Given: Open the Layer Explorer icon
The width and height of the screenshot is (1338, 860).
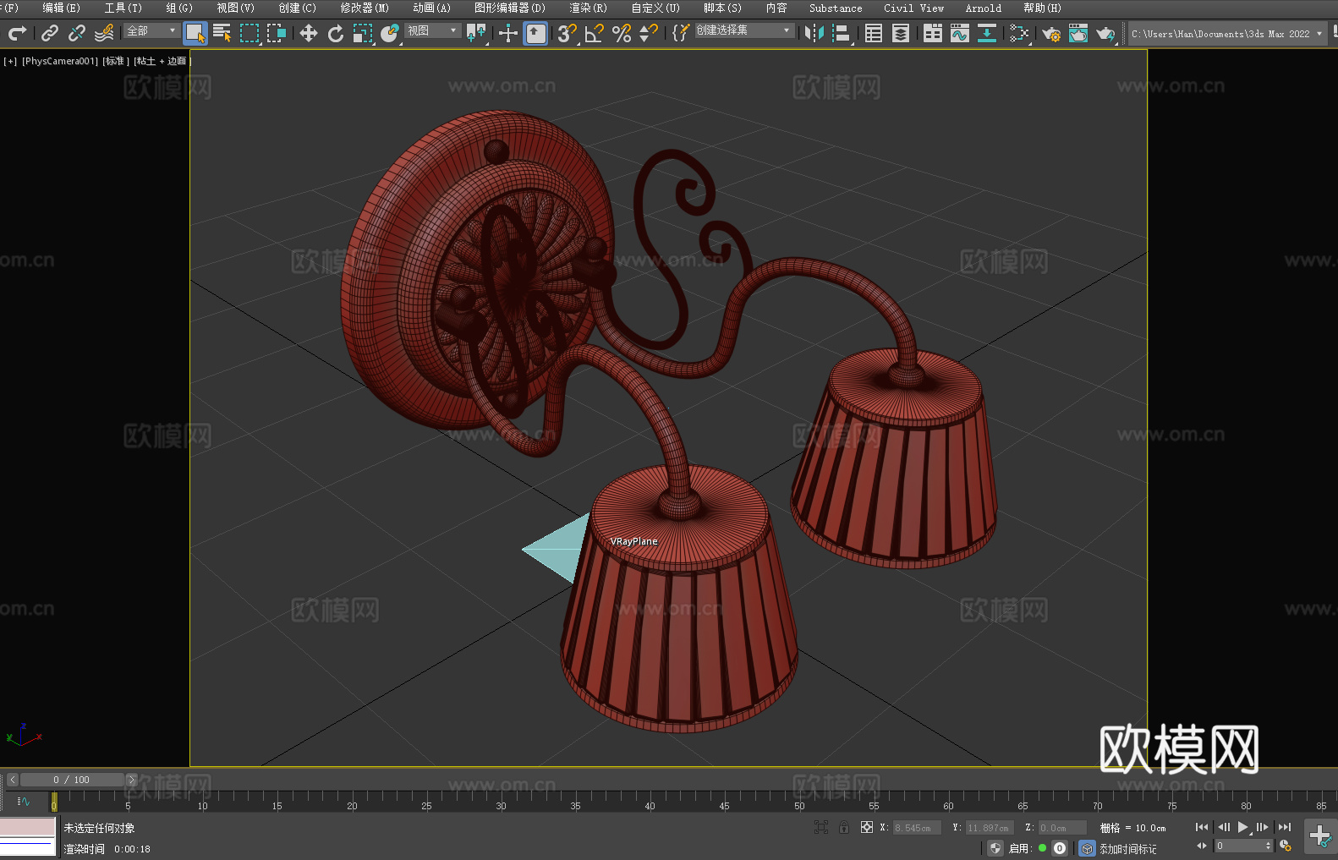Looking at the screenshot, I should tap(901, 33).
